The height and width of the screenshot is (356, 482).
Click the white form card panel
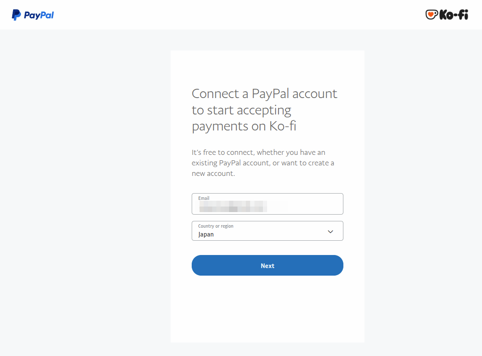coord(268,311)
